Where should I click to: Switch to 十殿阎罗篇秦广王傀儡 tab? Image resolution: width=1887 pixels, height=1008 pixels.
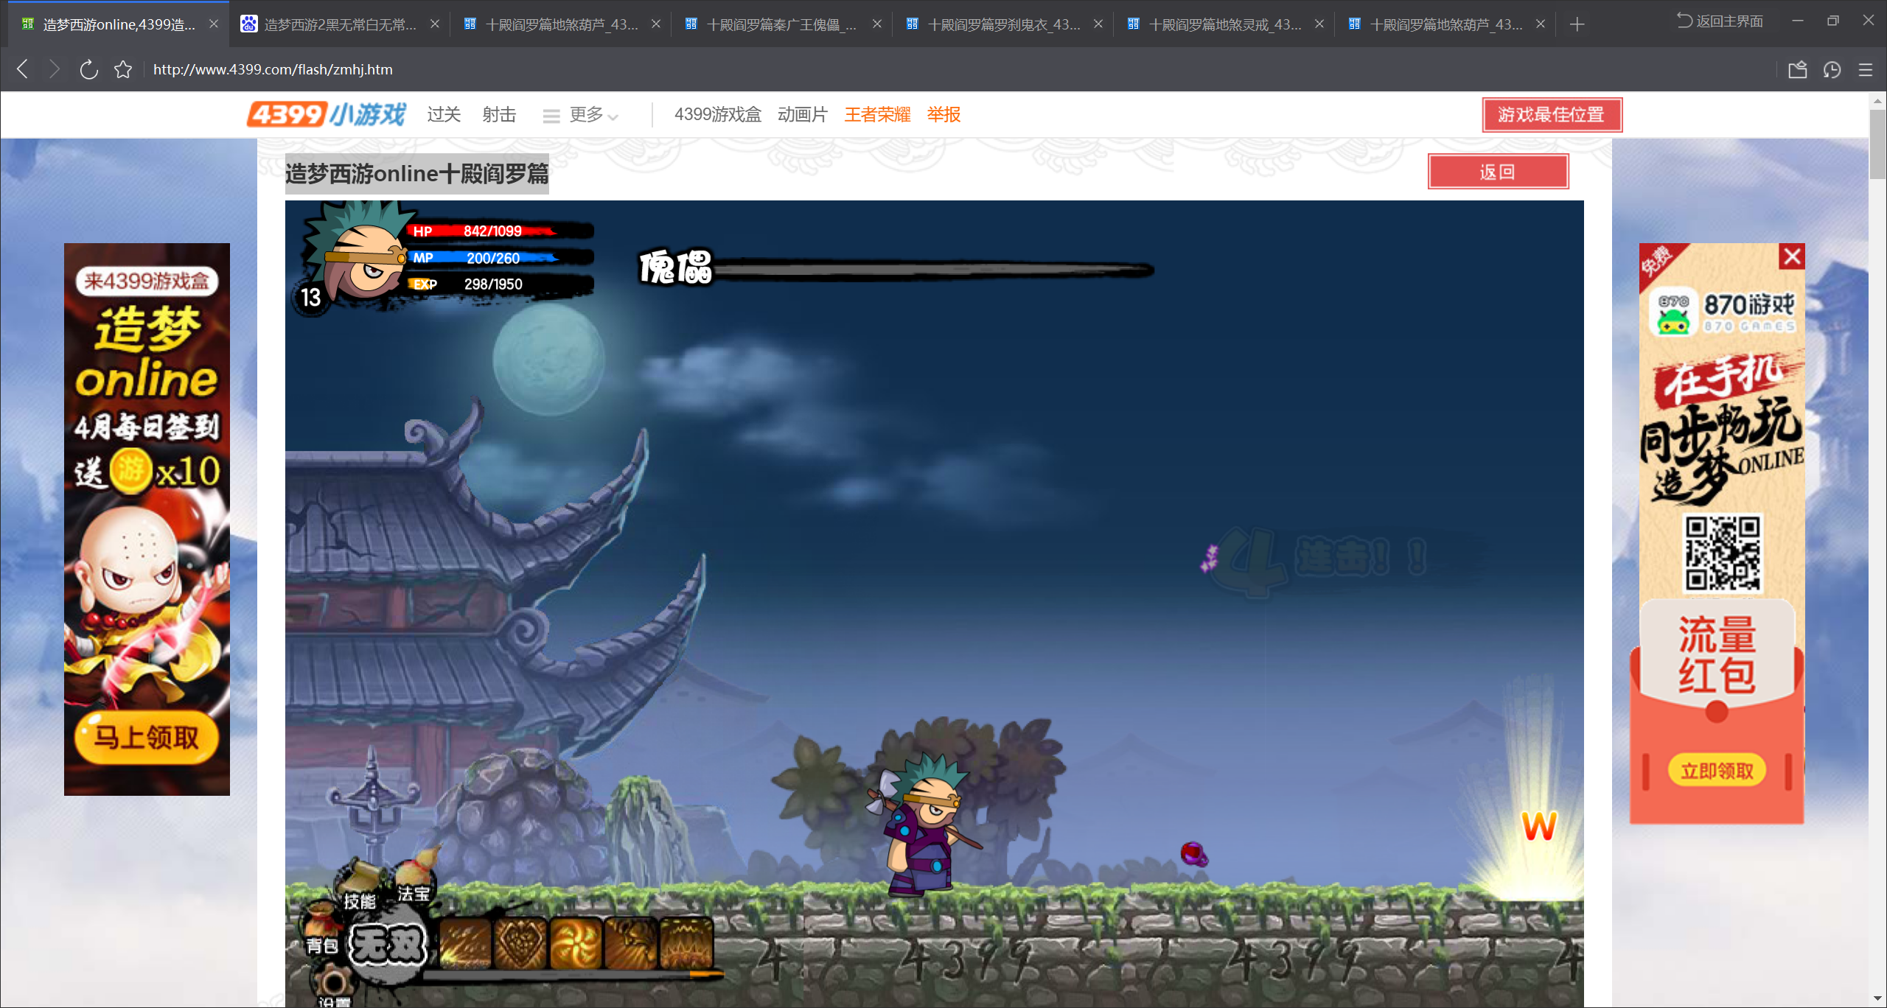pyautogui.click(x=781, y=24)
